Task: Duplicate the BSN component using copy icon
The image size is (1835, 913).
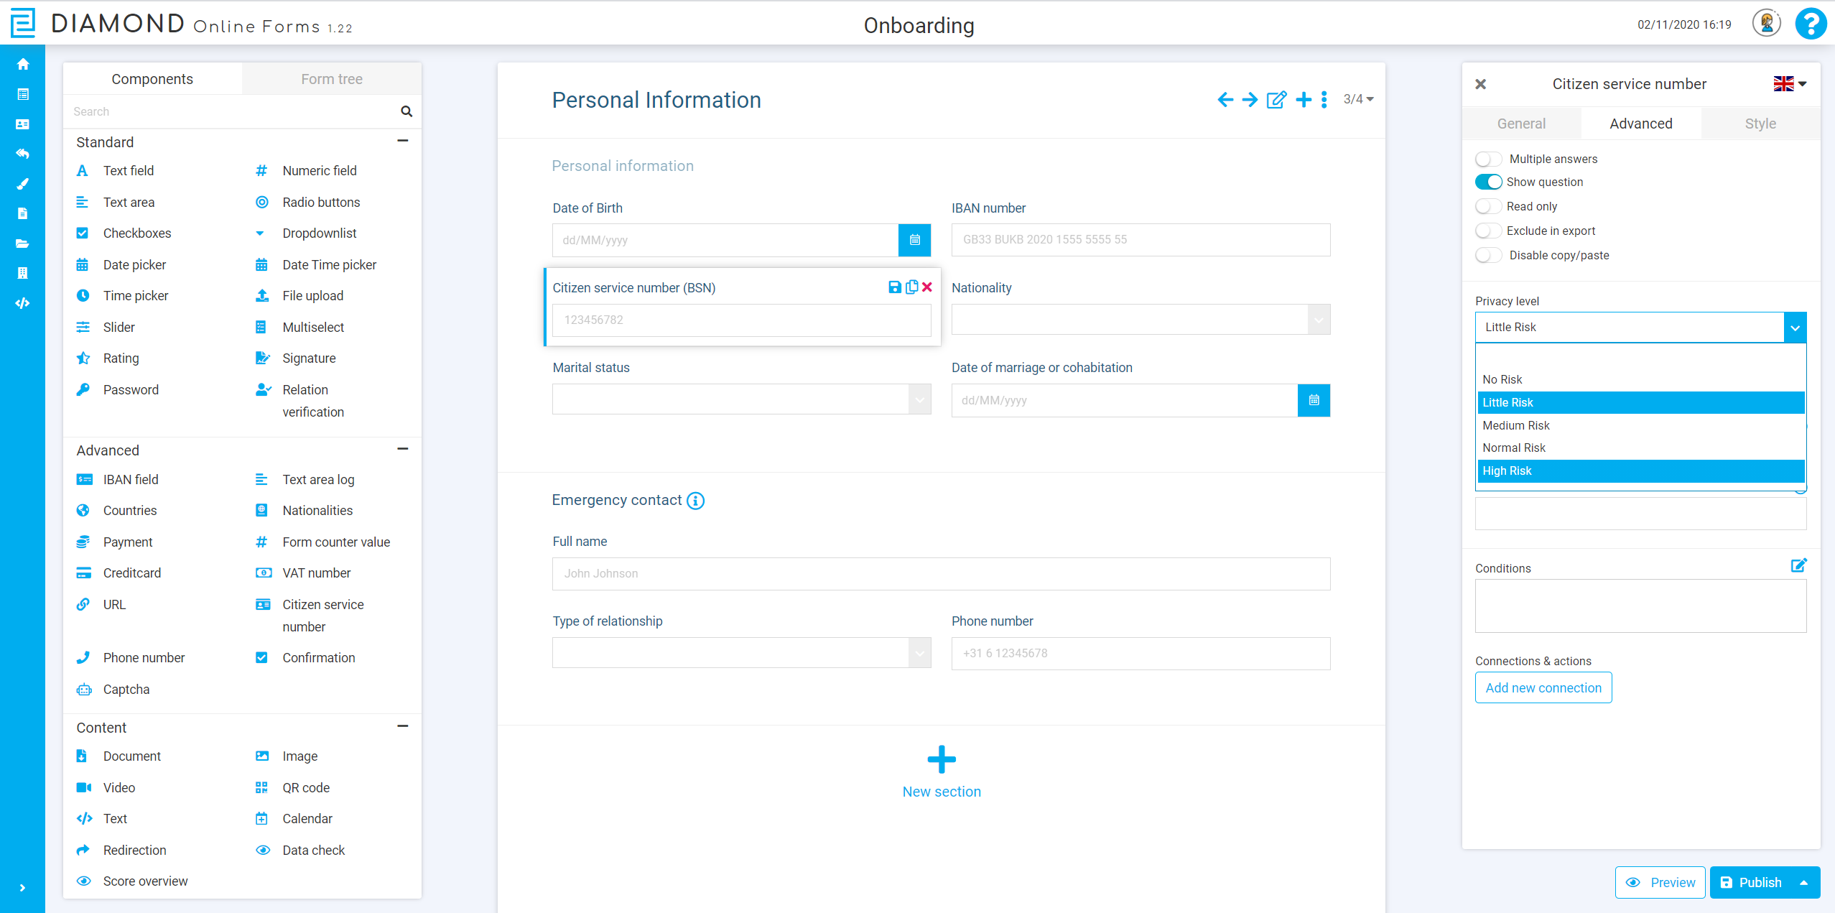Action: click(x=911, y=287)
